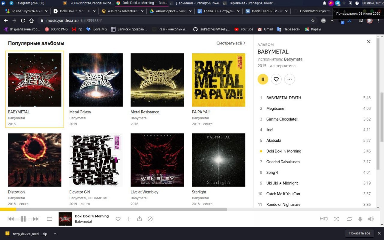Like the BABYMETAL album with heart icon
384x240 pixels.
coord(276,79)
